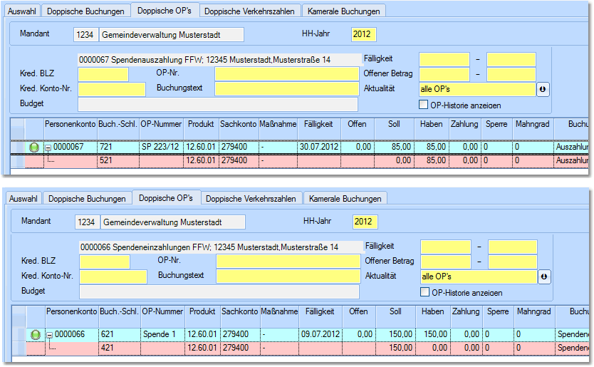Click the OP-Nummer cell 'Spende 1'
This screenshot has height=367, width=594.
[162, 334]
